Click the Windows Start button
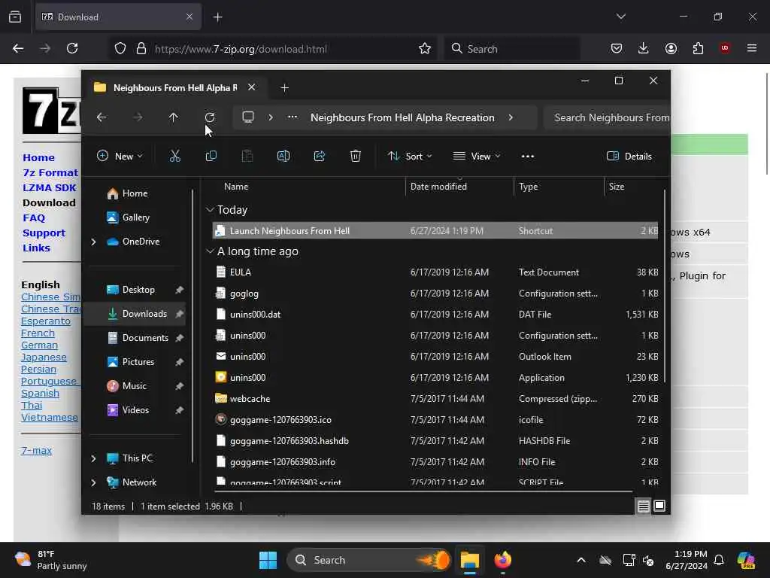The width and height of the screenshot is (770, 578). pos(268,560)
